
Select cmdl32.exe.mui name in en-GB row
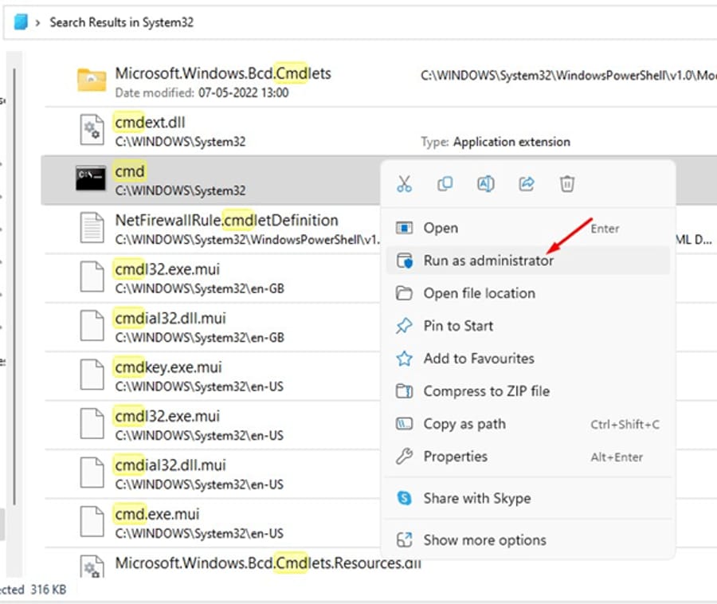pyautogui.click(x=167, y=269)
